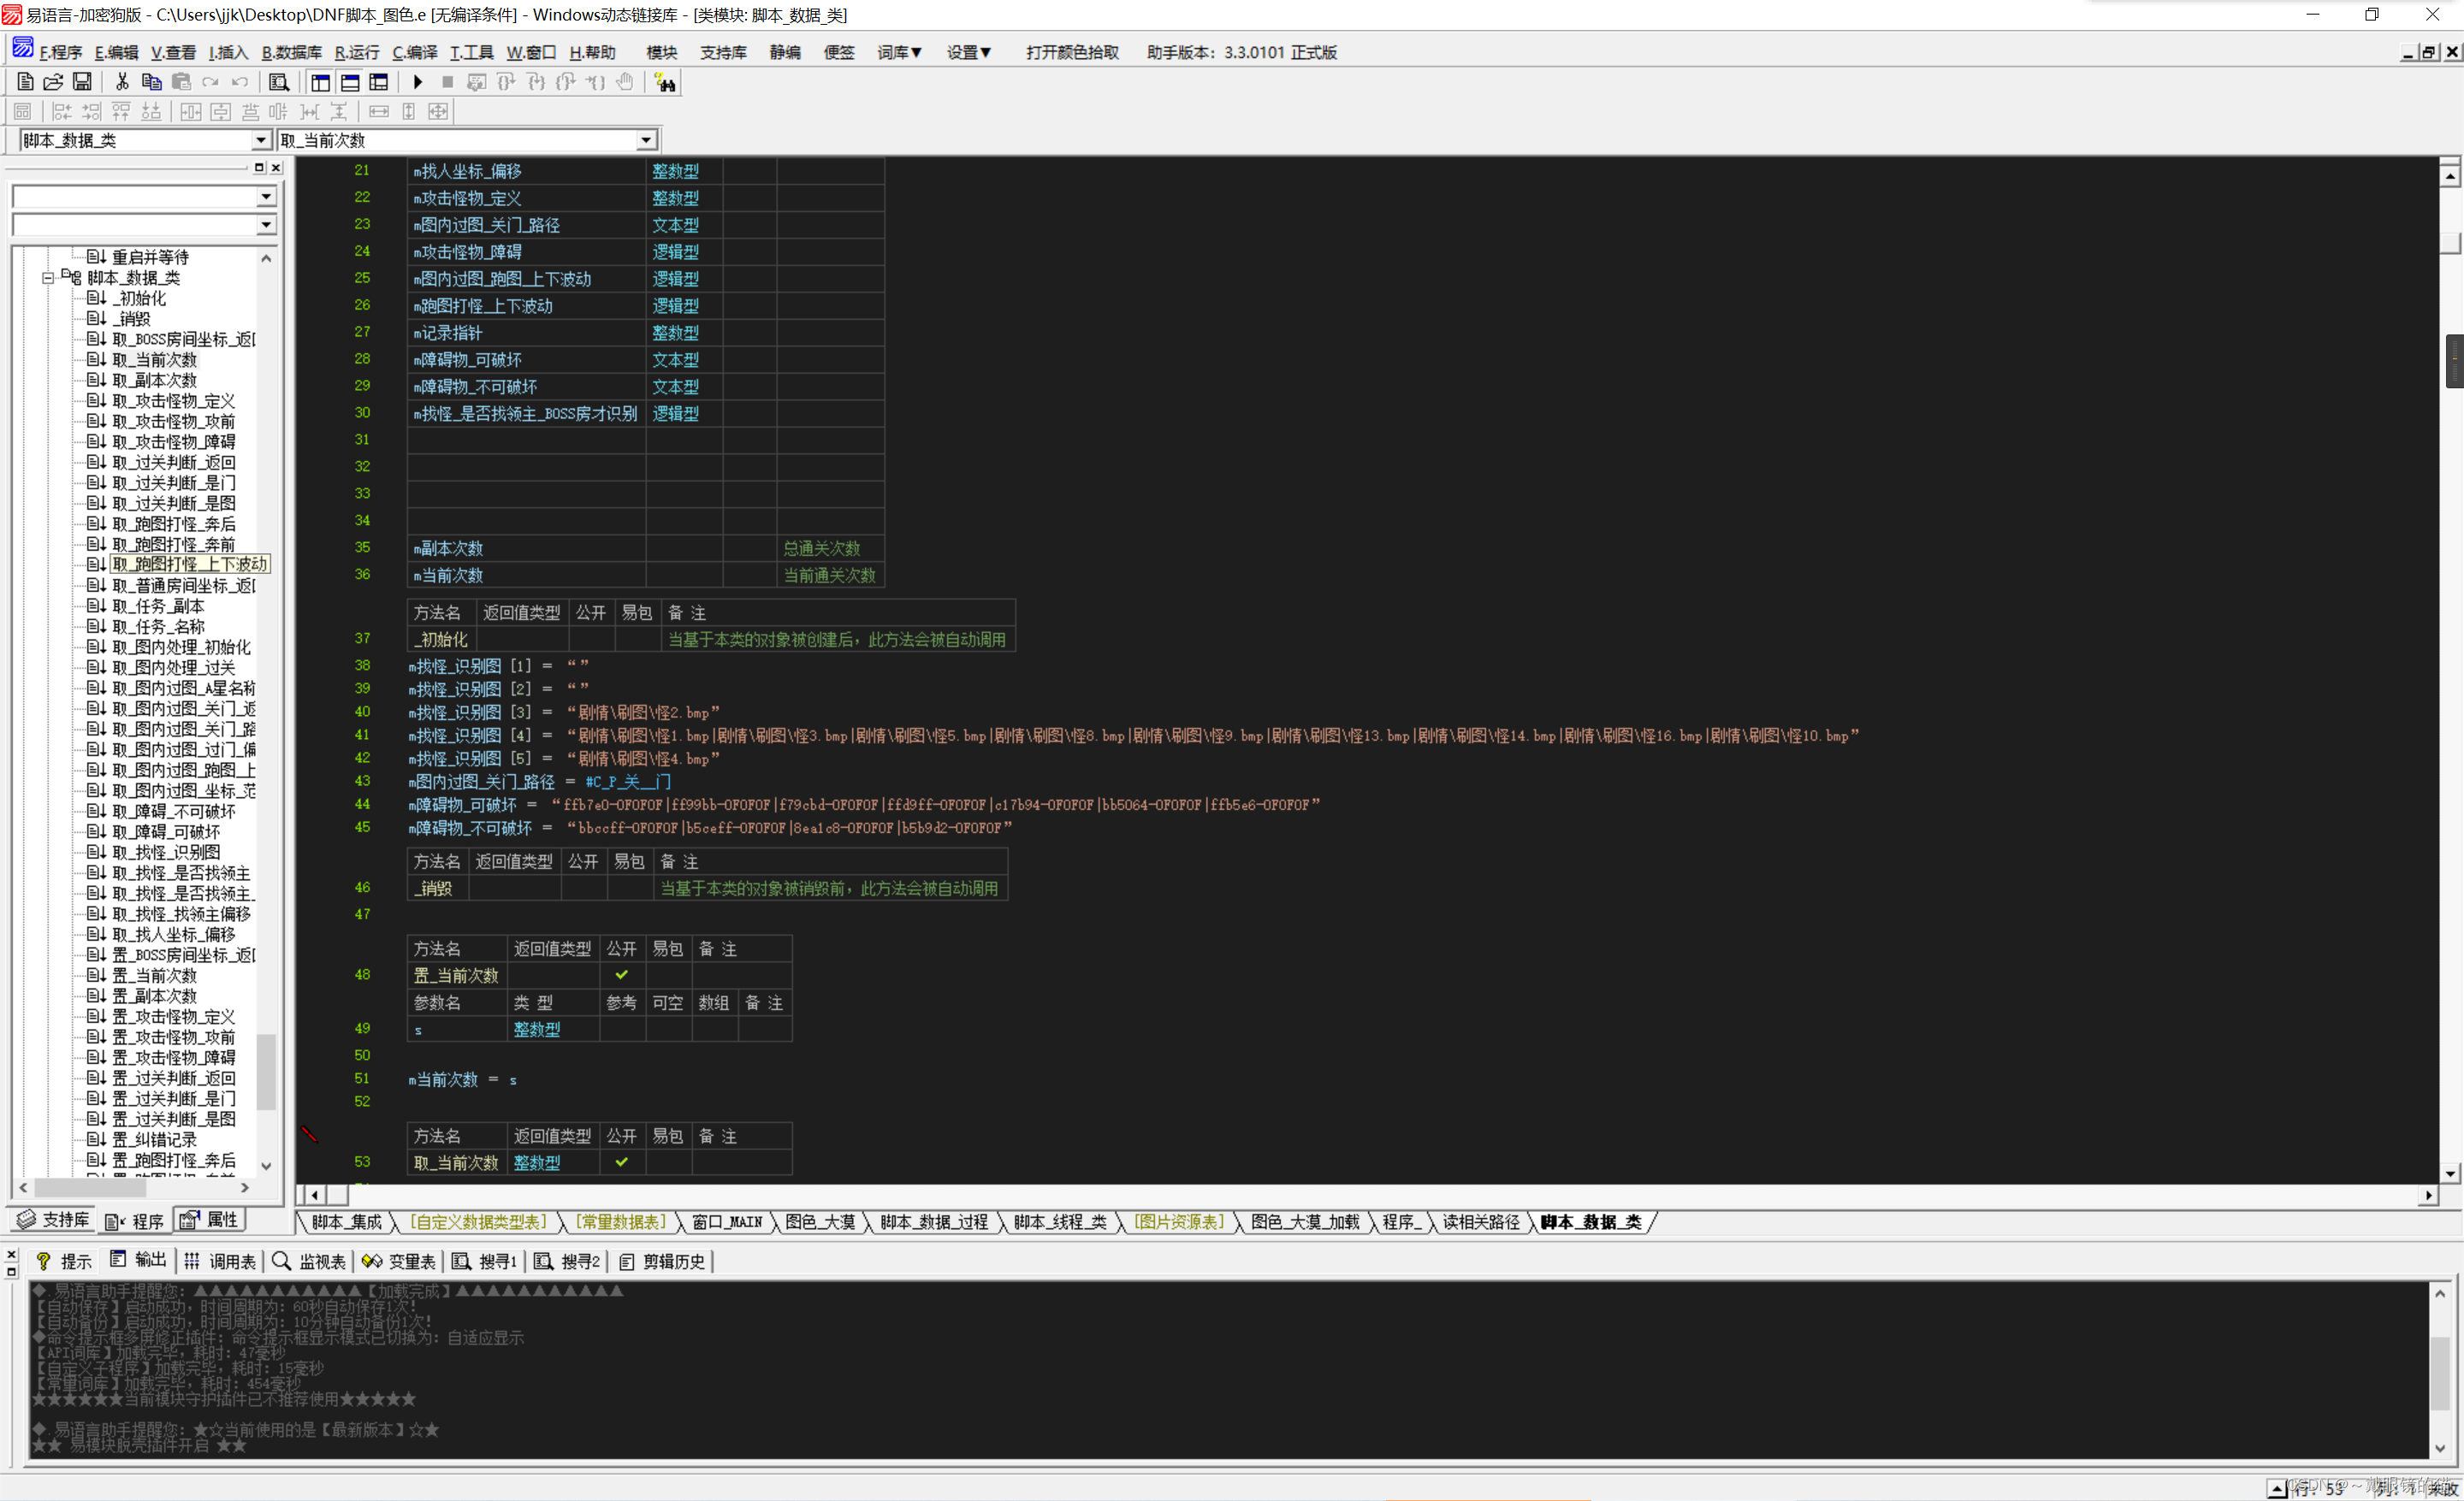The width and height of the screenshot is (2464, 1501).
Task: Click the Run (play) toolbar icon
Action: point(418,82)
